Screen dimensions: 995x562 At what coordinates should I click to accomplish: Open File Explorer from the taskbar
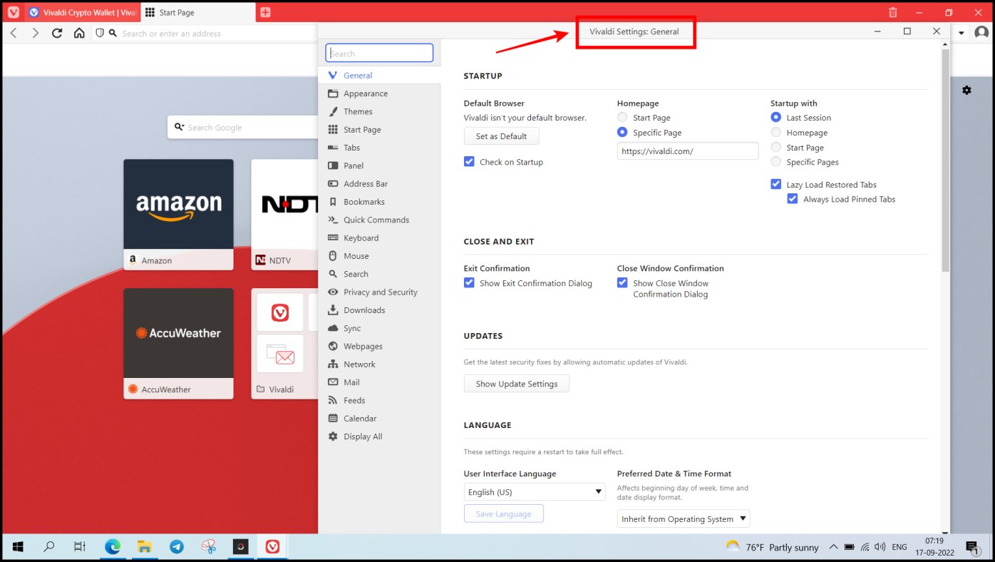[x=145, y=547]
